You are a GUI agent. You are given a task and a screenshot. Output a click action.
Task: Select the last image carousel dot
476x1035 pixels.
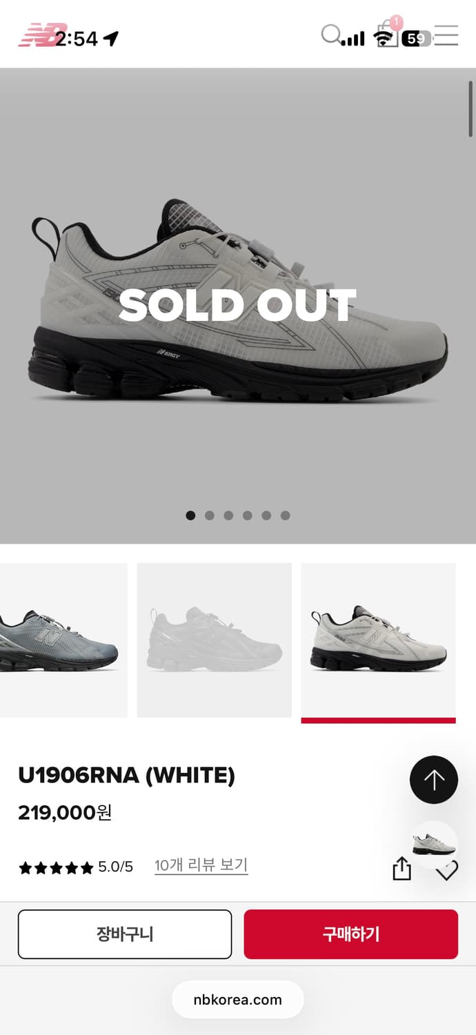pos(286,515)
